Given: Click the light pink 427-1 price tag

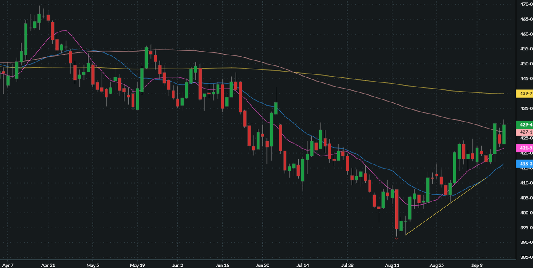Looking at the screenshot, I should click(524, 132).
